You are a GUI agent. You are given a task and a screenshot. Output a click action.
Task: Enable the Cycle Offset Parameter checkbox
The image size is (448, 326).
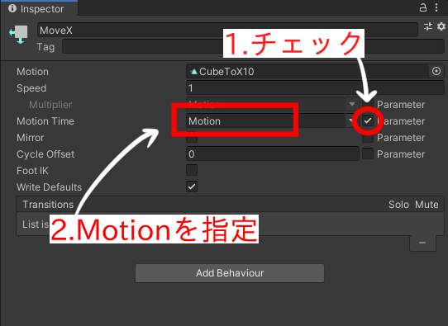[368, 154]
